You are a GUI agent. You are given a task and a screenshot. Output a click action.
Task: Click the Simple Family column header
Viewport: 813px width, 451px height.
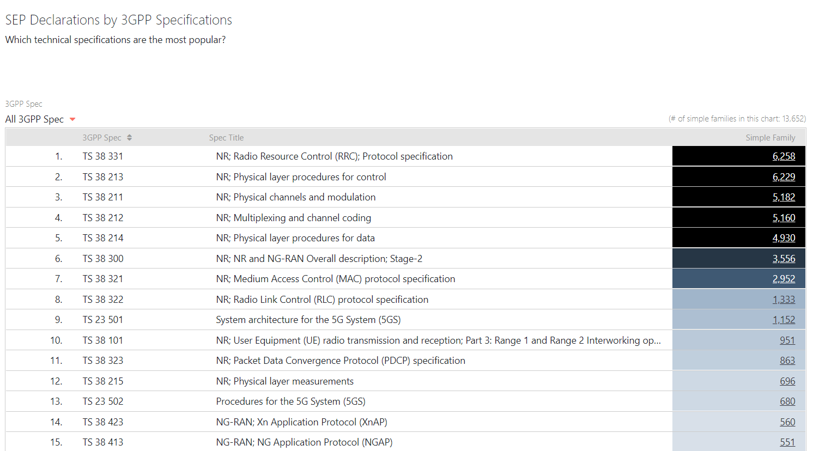coord(770,138)
